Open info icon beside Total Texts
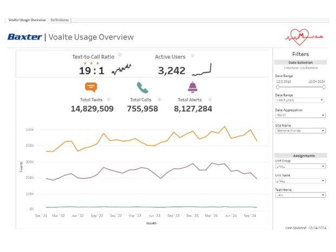 tap(108, 99)
